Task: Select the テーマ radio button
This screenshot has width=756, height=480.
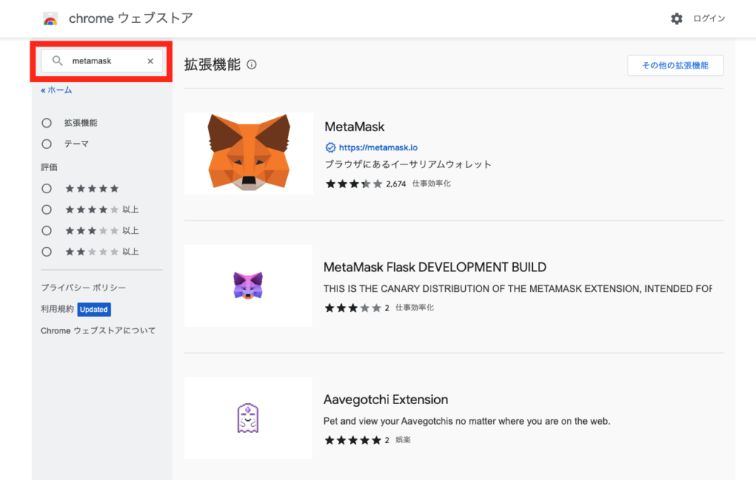Action: 47,144
